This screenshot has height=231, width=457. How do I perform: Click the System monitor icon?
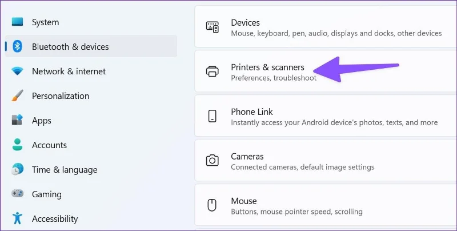click(17, 22)
